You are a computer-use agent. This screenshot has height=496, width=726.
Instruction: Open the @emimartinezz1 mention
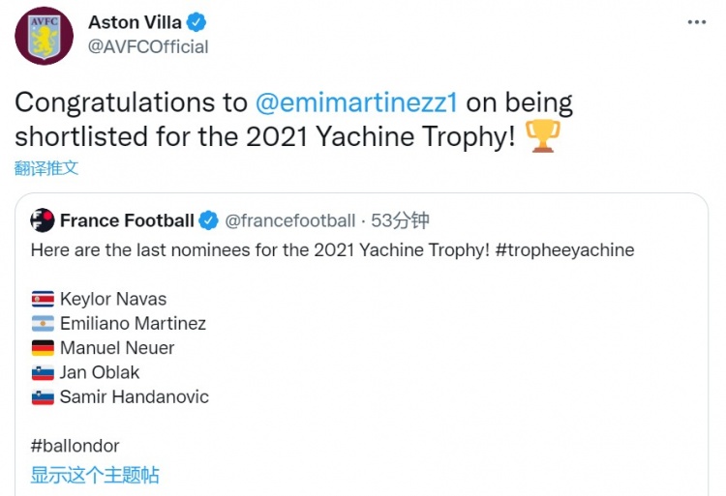coord(356,102)
